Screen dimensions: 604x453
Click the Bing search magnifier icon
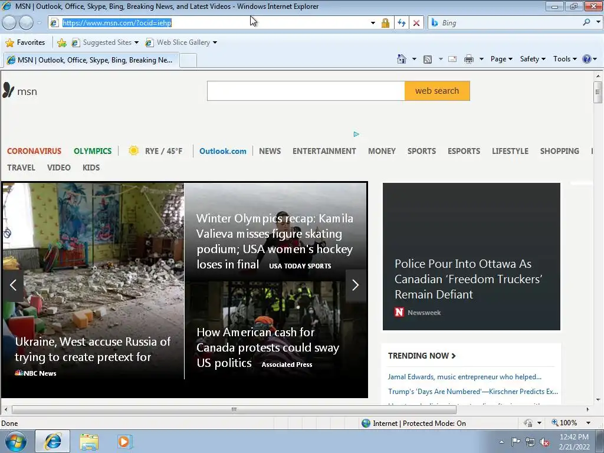(x=586, y=22)
